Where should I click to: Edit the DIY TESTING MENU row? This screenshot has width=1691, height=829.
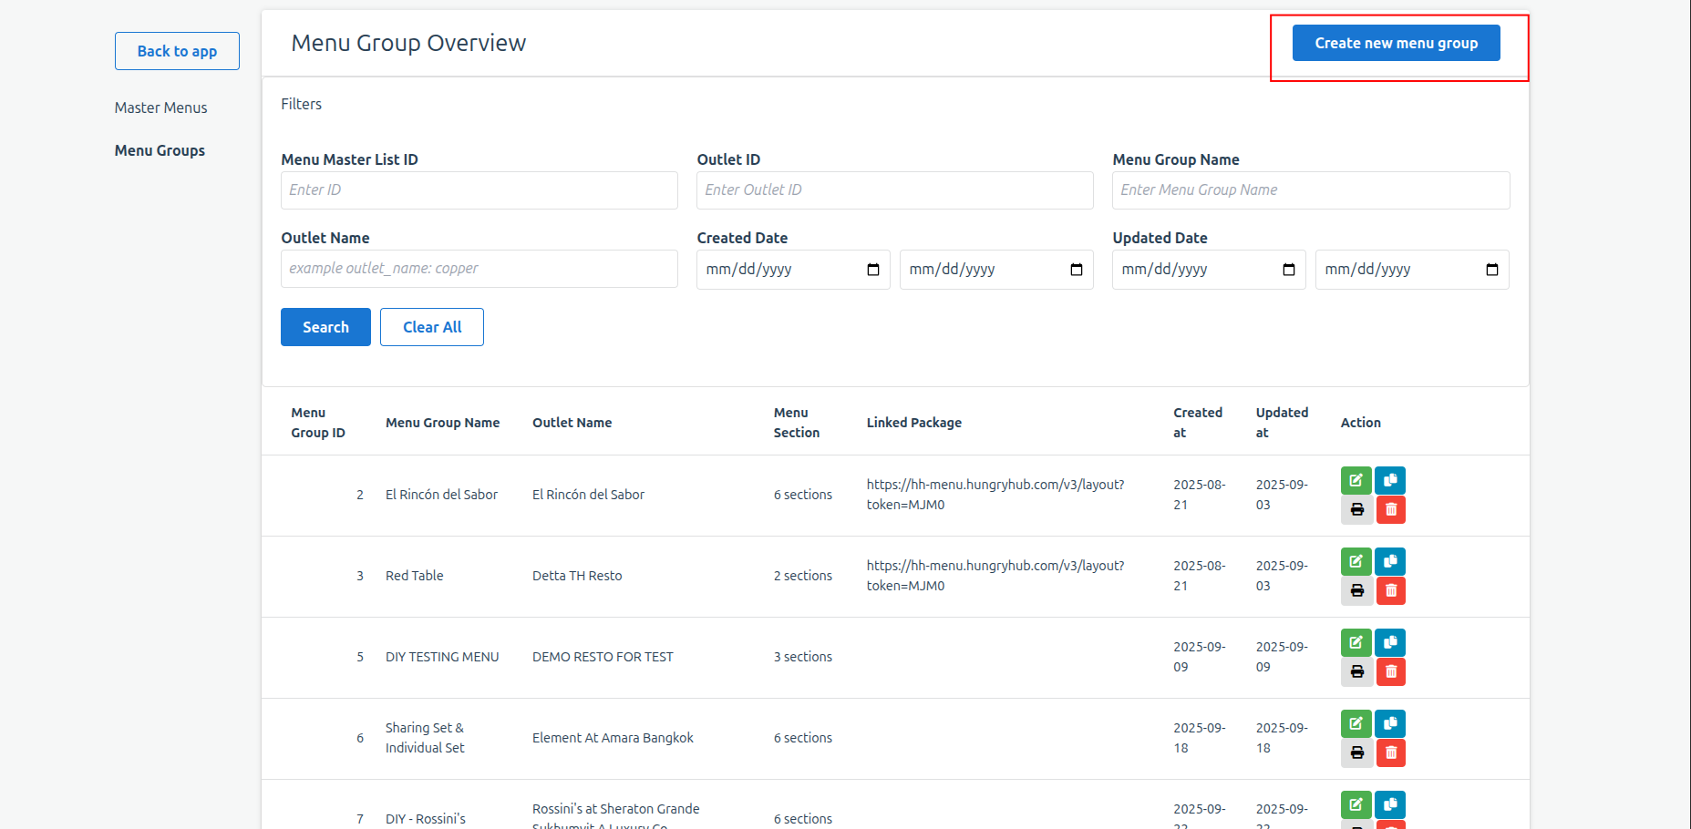(1356, 642)
